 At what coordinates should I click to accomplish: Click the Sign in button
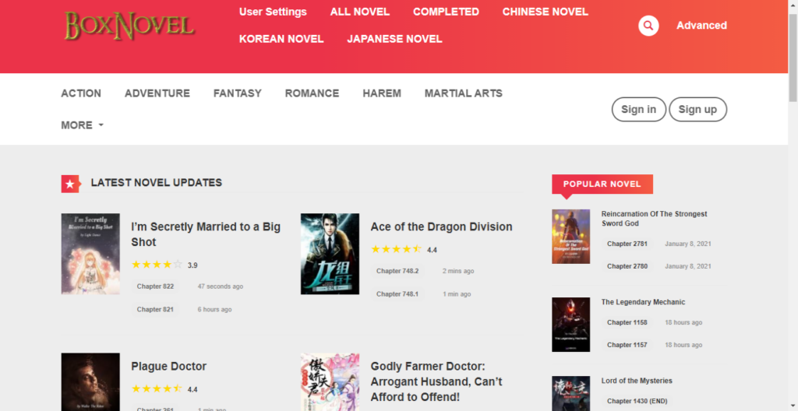[x=639, y=109]
